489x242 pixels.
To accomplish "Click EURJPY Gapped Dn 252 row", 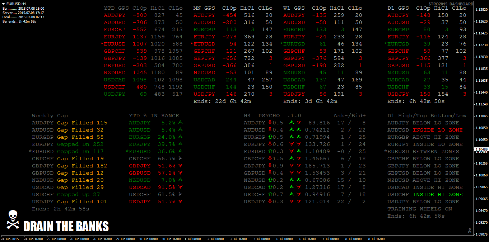I will [68, 144].
